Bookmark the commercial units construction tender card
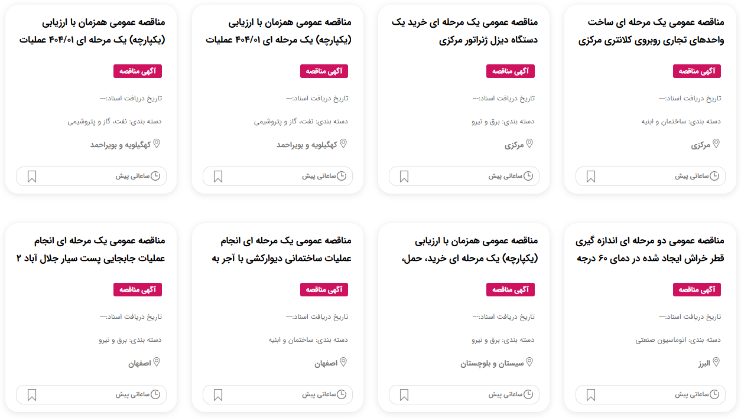The height and width of the screenshot is (418, 741). tap(591, 177)
